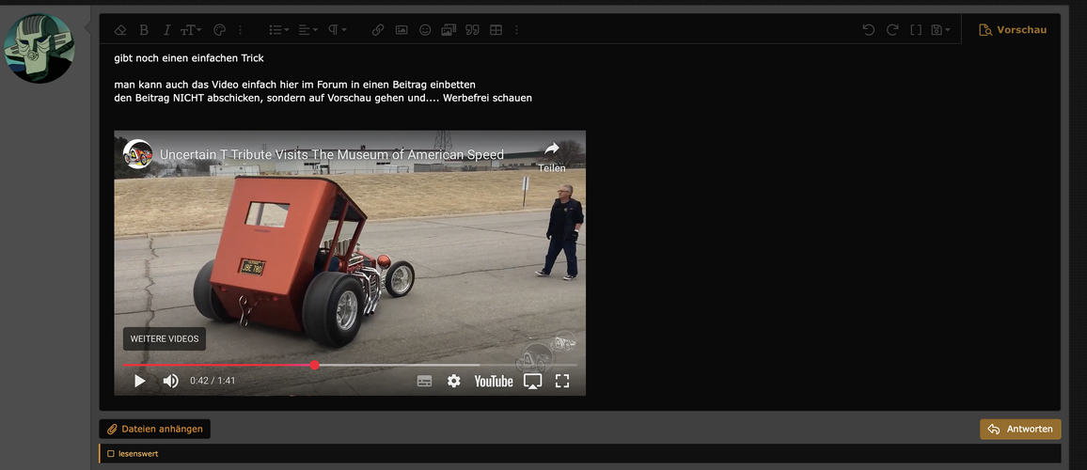Open the text alignment dropdown
This screenshot has width=1087, height=470.
coord(307,30)
